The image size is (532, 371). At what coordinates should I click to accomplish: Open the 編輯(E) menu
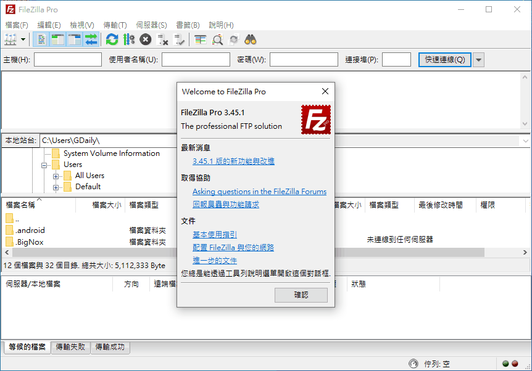pos(49,25)
